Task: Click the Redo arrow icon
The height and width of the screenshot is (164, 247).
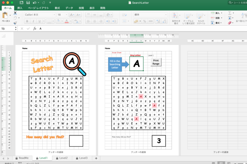Action: click(x=43, y=3)
